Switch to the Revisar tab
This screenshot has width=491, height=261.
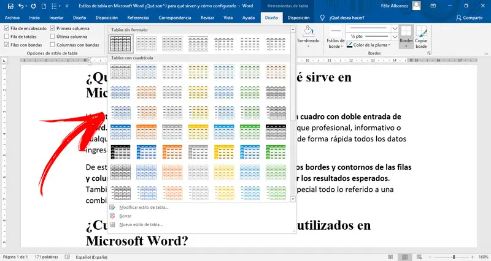coord(207,18)
